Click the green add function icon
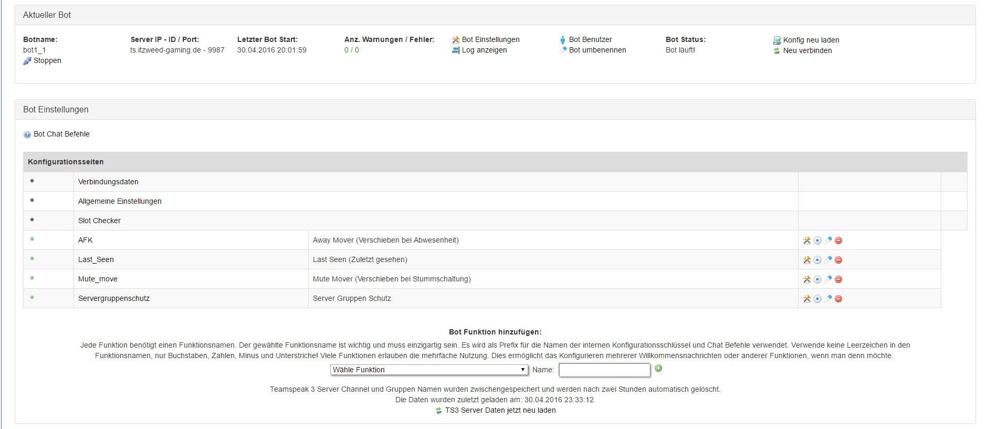 pyautogui.click(x=658, y=369)
